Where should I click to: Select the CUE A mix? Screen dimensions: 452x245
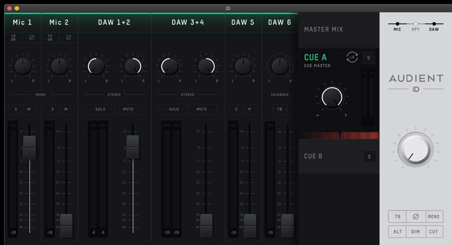(315, 57)
